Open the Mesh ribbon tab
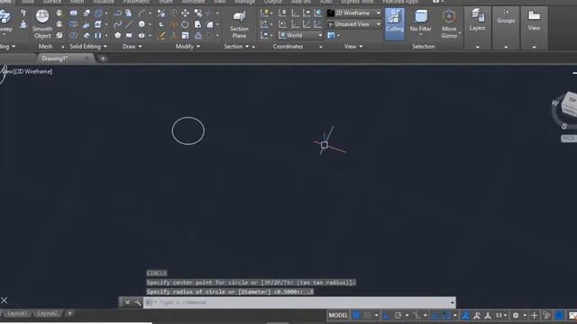The width and height of the screenshot is (577, 324). 77,2
